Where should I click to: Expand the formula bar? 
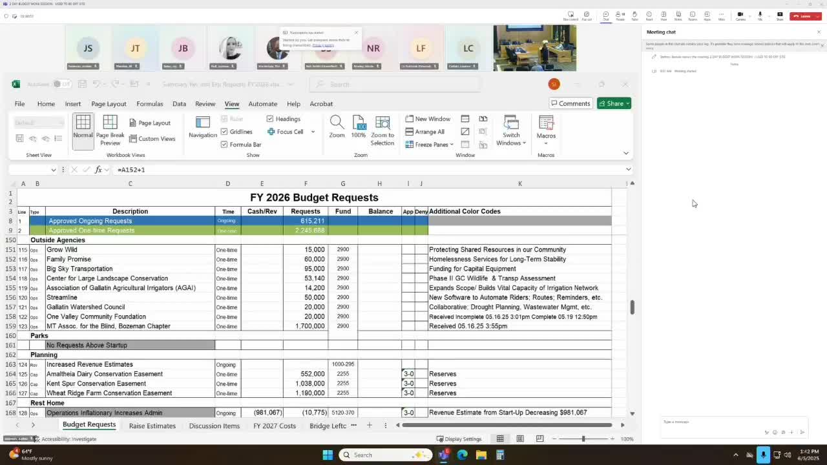coord(628,170)
